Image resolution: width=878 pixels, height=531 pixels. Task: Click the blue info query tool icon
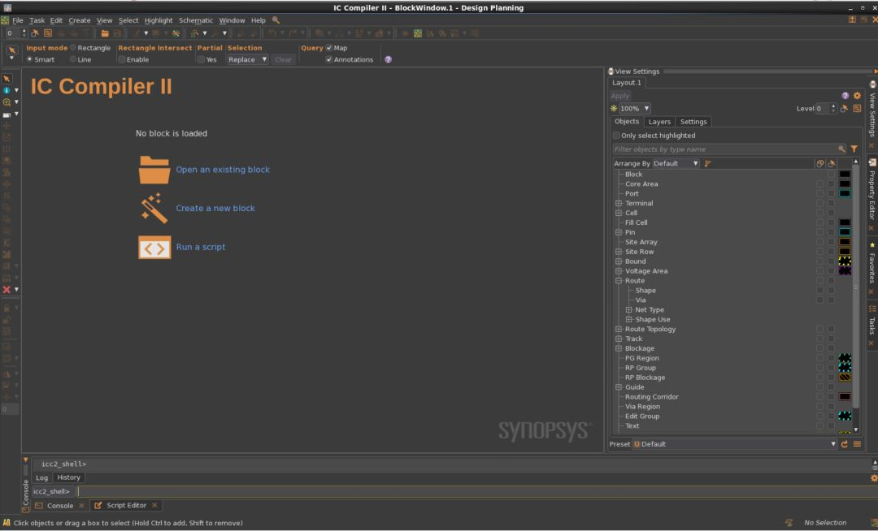click(7, 90)
